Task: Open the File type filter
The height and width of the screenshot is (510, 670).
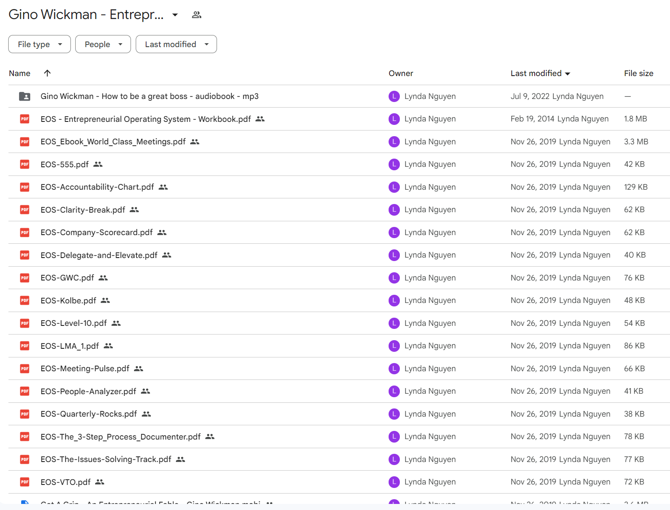Action: click(x=39, y=44)
